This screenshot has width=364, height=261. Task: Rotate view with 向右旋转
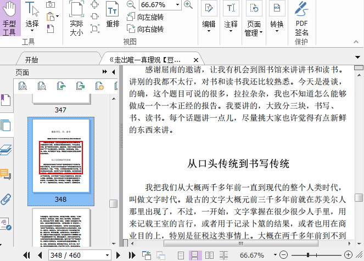click(145, 29)
